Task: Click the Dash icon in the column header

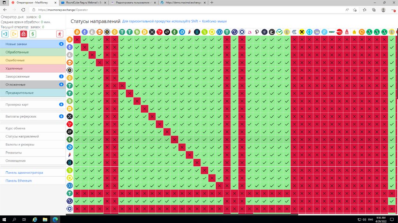Action: [x=182, y=32]
